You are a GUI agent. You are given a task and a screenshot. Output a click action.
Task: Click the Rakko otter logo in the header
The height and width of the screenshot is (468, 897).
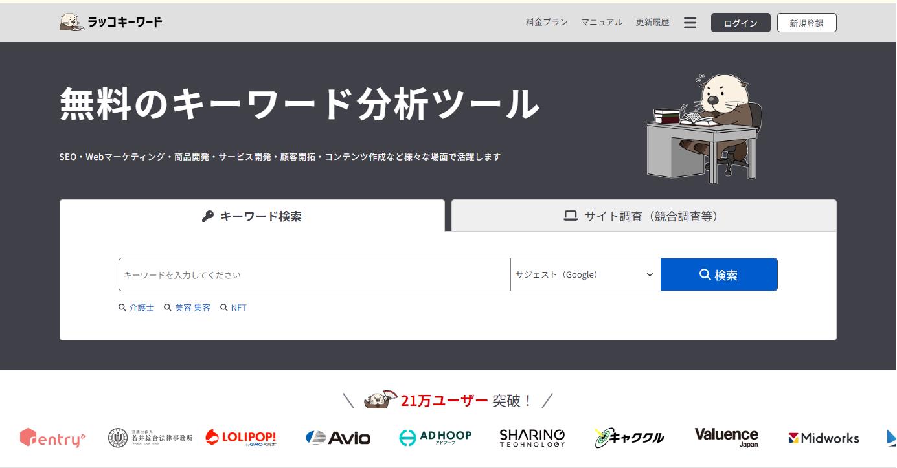point(70,21)
